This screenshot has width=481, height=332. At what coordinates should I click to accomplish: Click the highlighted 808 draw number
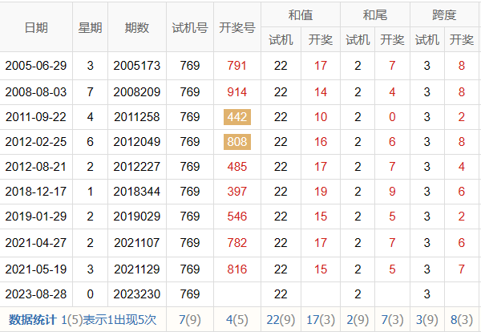(237, 142)
